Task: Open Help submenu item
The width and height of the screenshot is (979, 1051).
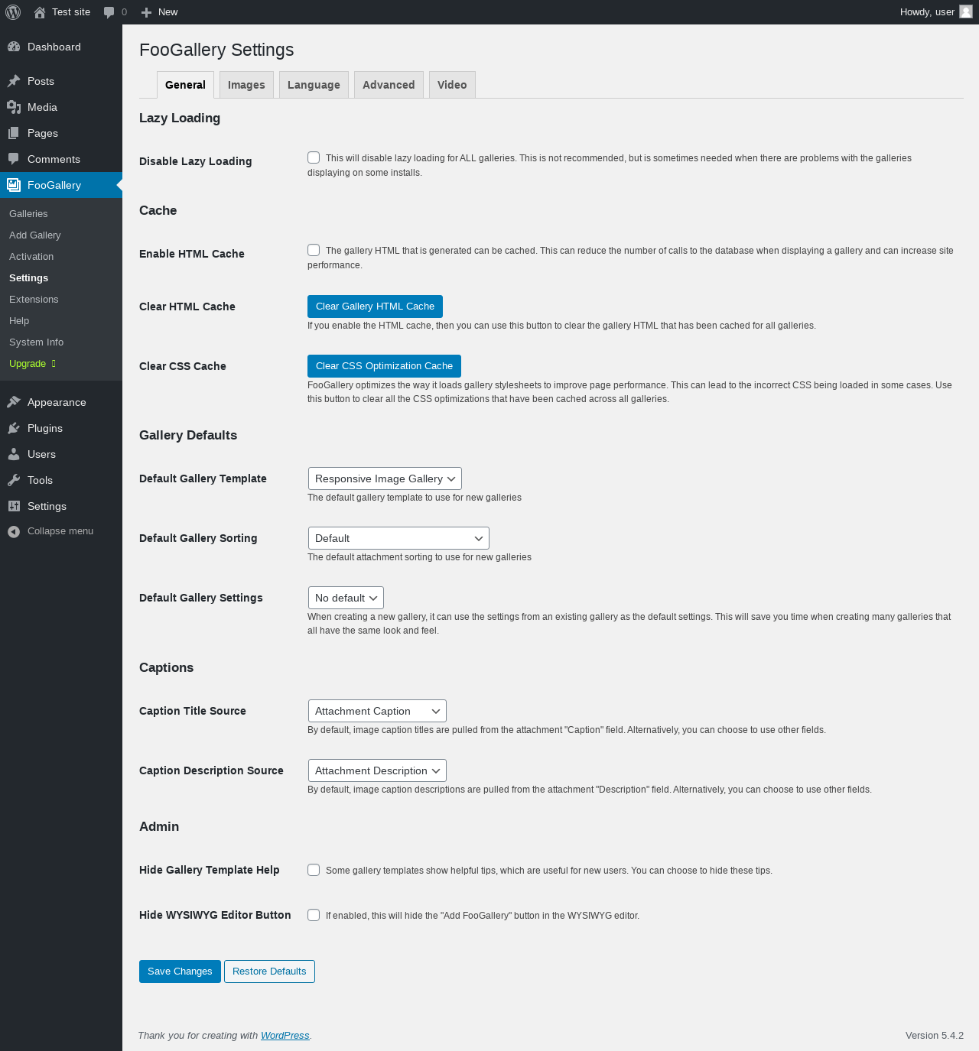Action: pyautogui.click(x=19, y=321)
